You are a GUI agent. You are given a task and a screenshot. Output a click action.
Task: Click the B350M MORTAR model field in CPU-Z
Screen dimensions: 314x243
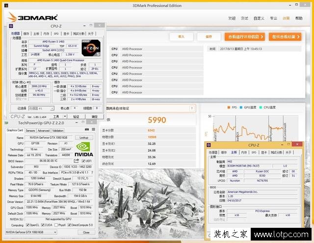(249, 166)
